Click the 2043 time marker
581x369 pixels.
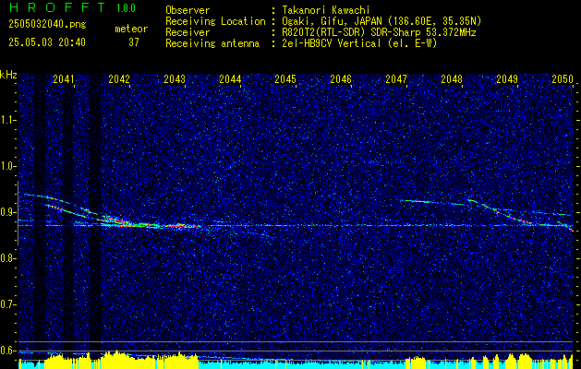pyautogui.click(x=175, y=79)
